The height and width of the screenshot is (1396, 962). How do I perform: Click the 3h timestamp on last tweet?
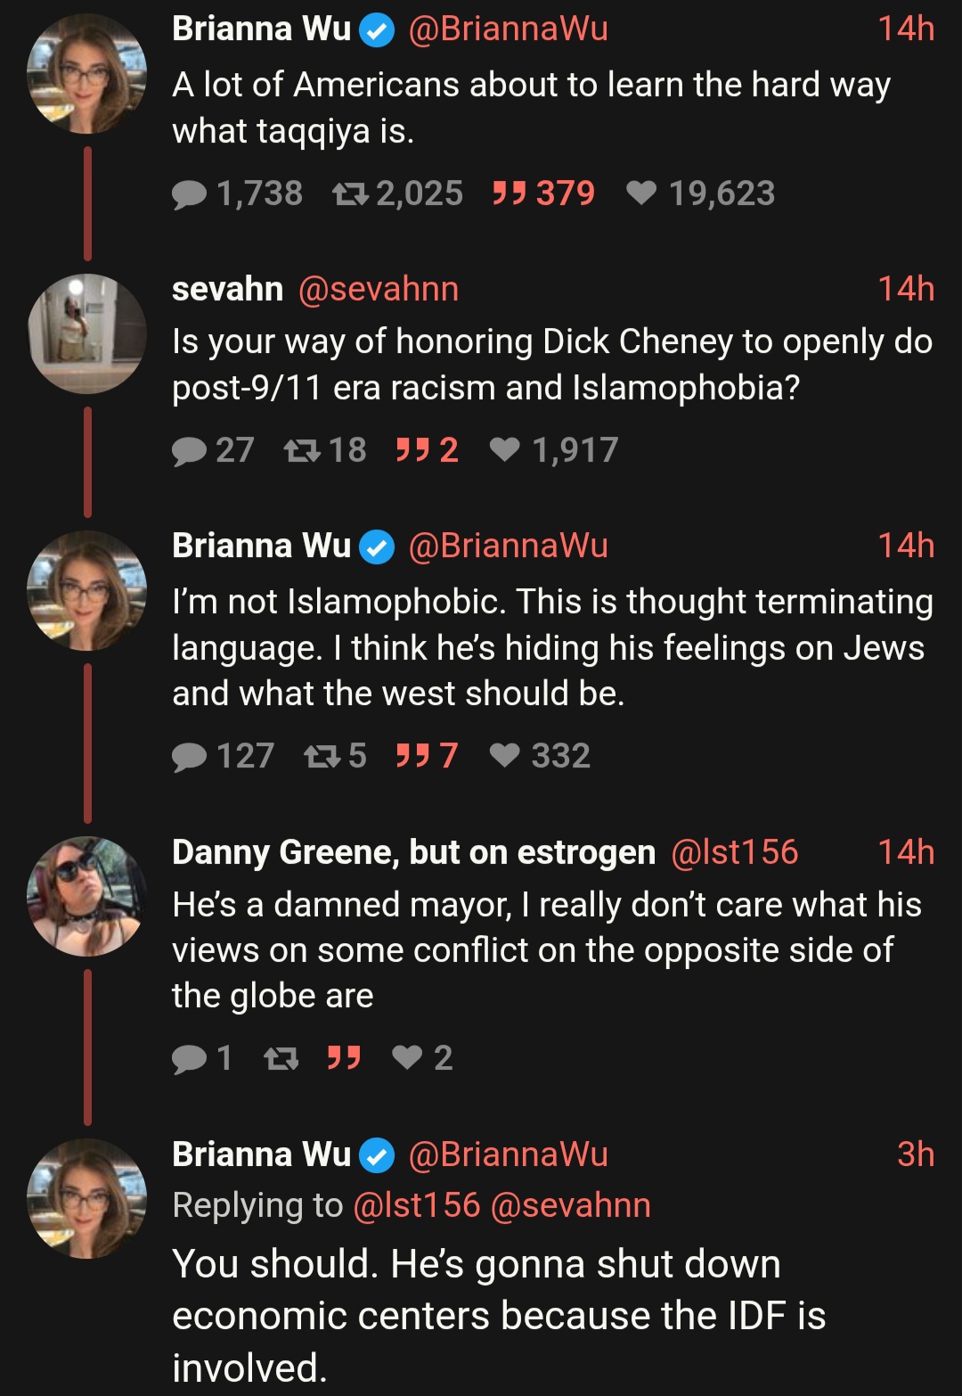915,1154
